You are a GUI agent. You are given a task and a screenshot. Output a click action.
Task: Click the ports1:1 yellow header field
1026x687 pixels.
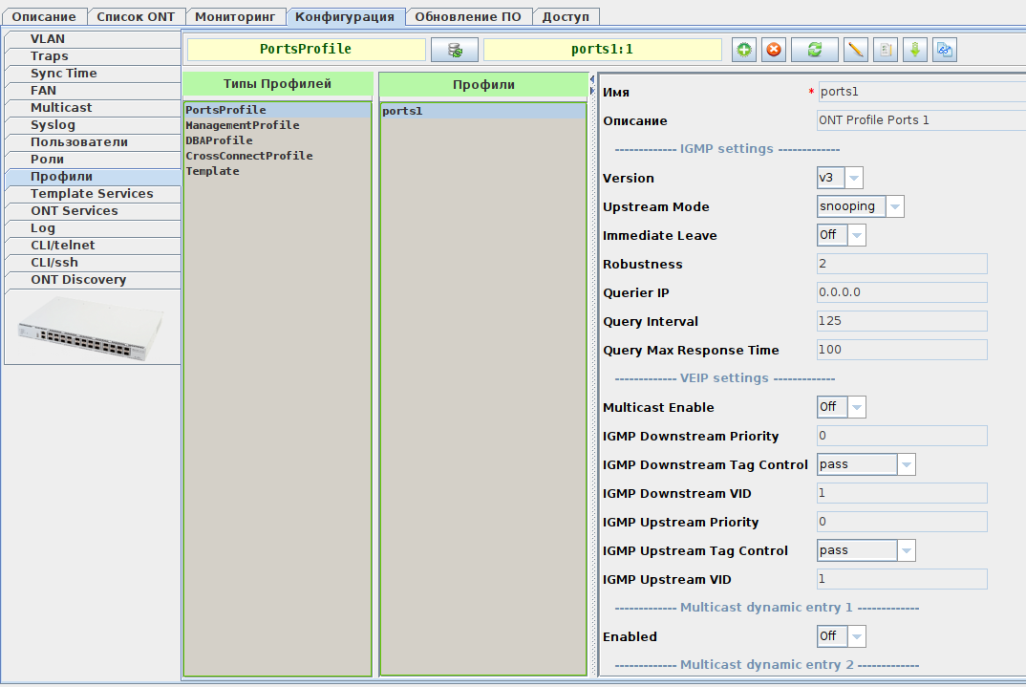[603, 50]
